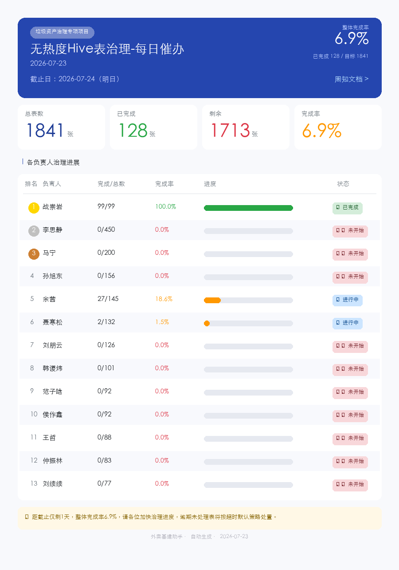Select the name 战崇岩 in the table
Screen dimensions: 399x570
click(x=52, y=207)
